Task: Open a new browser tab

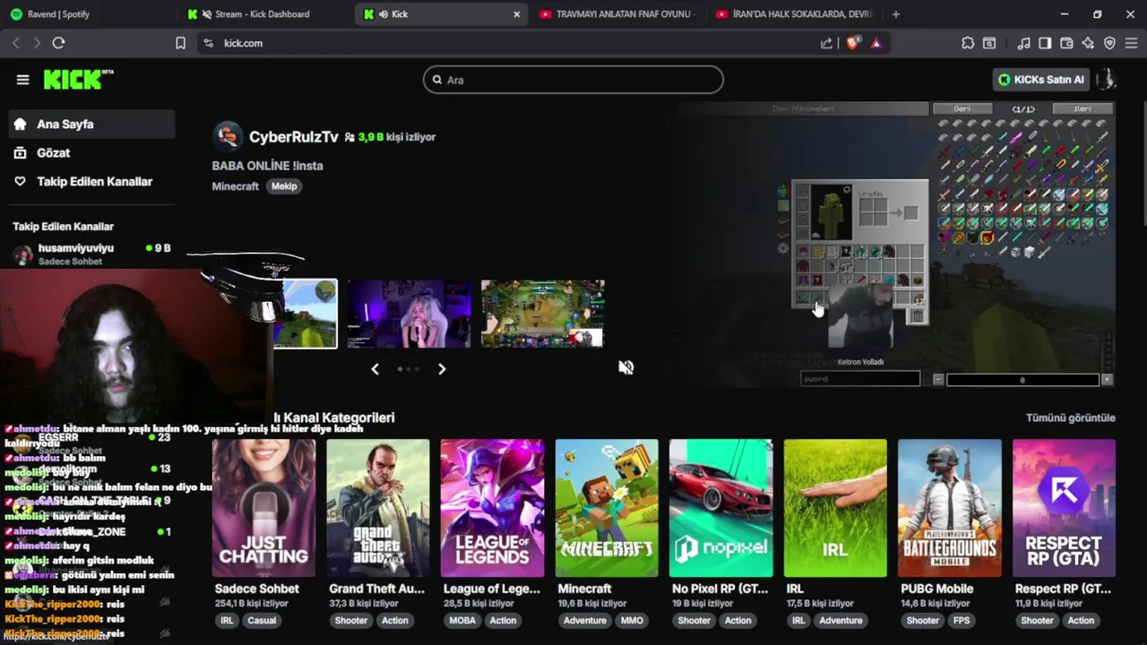Action: click(895, 14)
